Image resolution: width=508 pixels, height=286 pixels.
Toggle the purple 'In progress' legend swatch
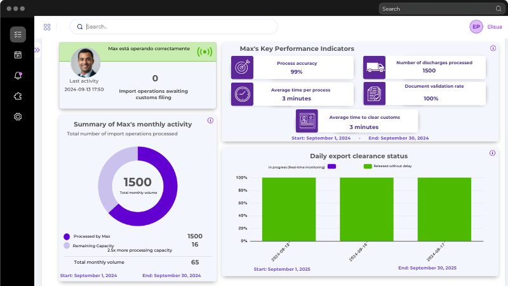[x=331, y=167]
